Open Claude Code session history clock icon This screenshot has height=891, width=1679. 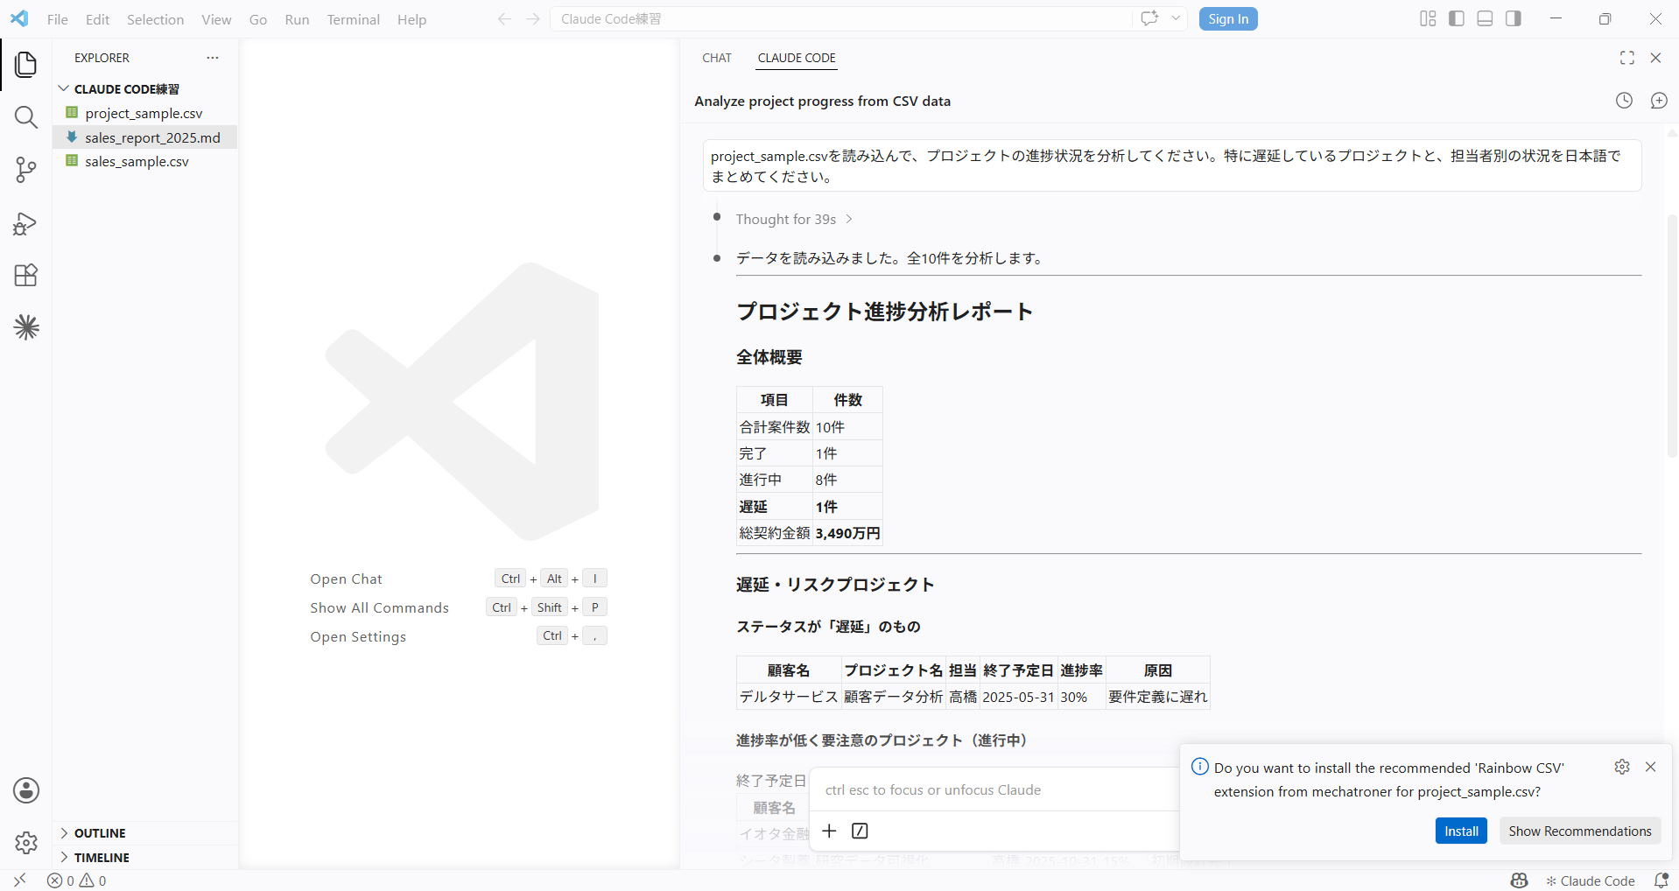(1624, 101)
